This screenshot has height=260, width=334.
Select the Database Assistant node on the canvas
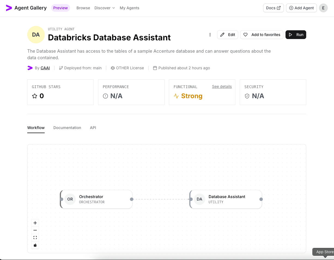226,199
